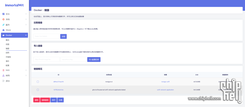Click the 系统 gear icon
Image resolution: width=245 pixels, height=107 pixels.
pyautogui.click(x=4, y=19)
